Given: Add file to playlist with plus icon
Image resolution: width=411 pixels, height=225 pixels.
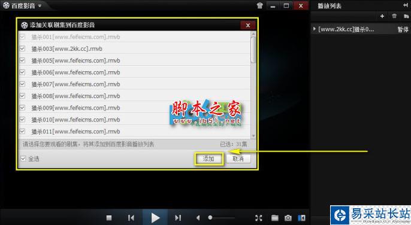Looking at the screenshot, I should click(382, 16).
